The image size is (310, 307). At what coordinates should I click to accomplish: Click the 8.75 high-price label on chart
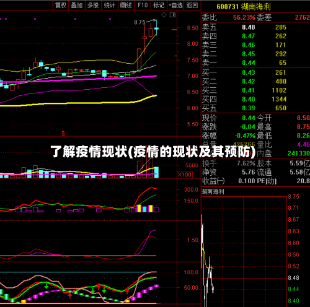pos(139,22)
